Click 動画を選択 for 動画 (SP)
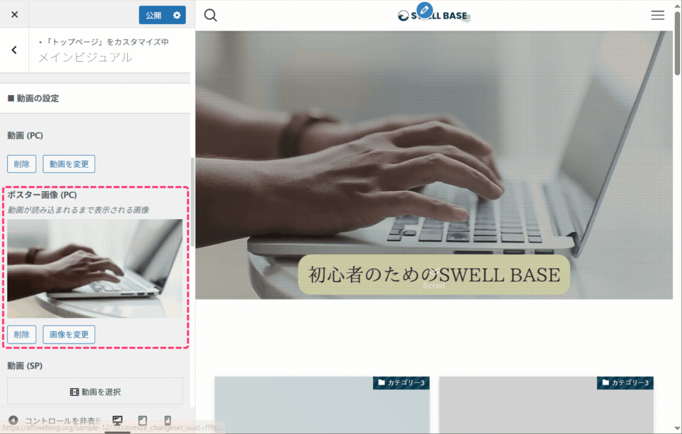 coord(95,391)
